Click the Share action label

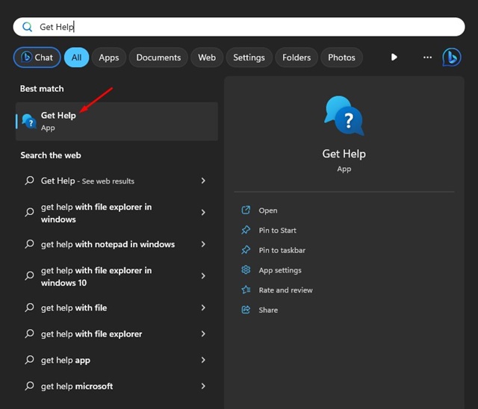coord(268,310)
